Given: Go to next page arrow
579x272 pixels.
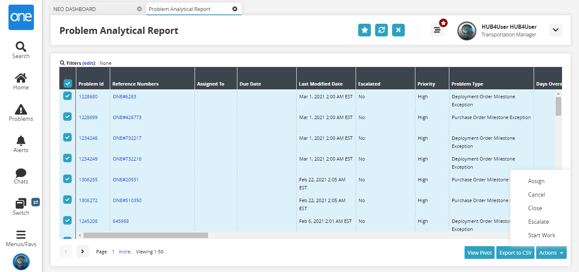Looking at the screenshot, I should 83,251.
